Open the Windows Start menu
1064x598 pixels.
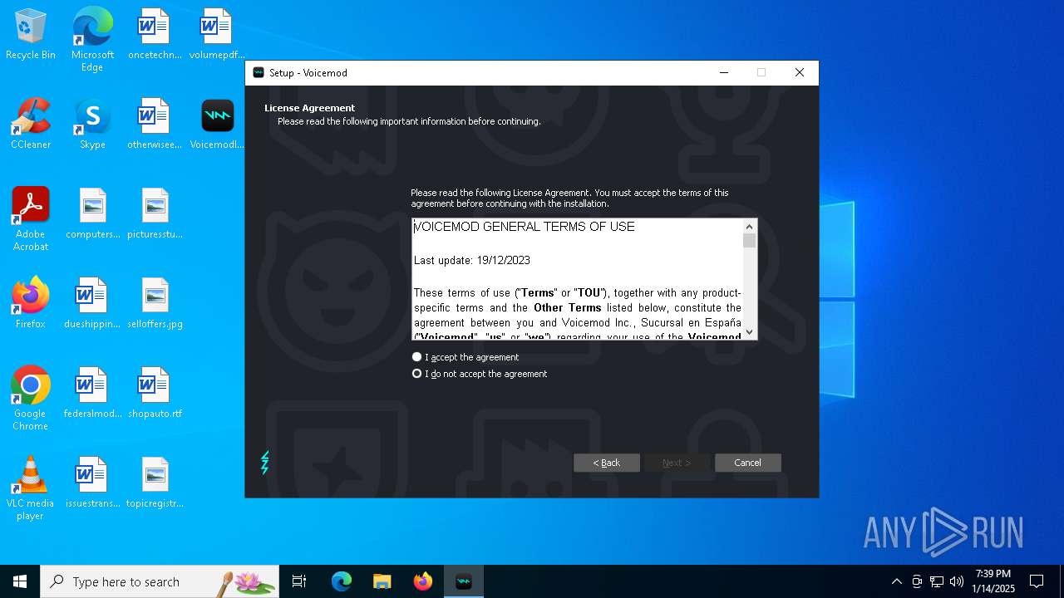click(x=20, y=581)
